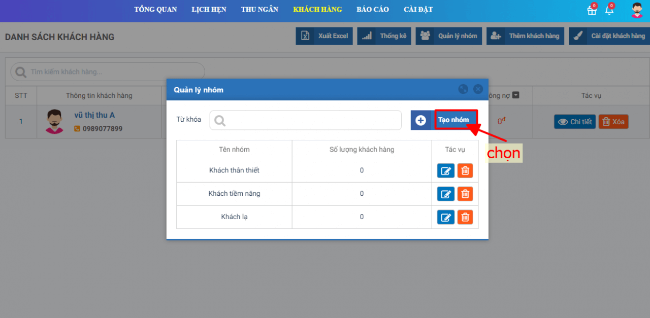Expand the công nợ column dropdown arrow
The width and height of the screenshot is (650, 318).
click(x=515, y=95)
